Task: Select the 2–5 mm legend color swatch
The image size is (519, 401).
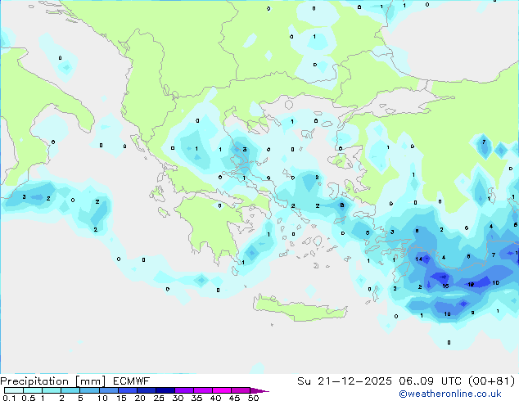Action: coord(70,390)
